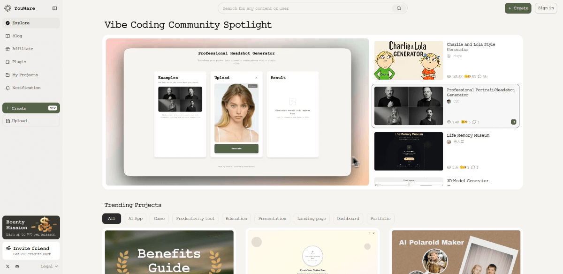Click the uploaded woman portrait in the preview
Image resolution: width=563 pixels, height=274 pixels.
point(236,113)
